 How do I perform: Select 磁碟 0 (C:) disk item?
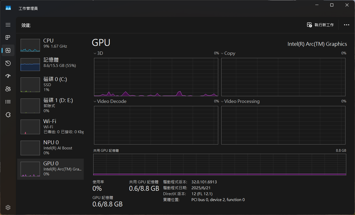click(x=50, y=85)
